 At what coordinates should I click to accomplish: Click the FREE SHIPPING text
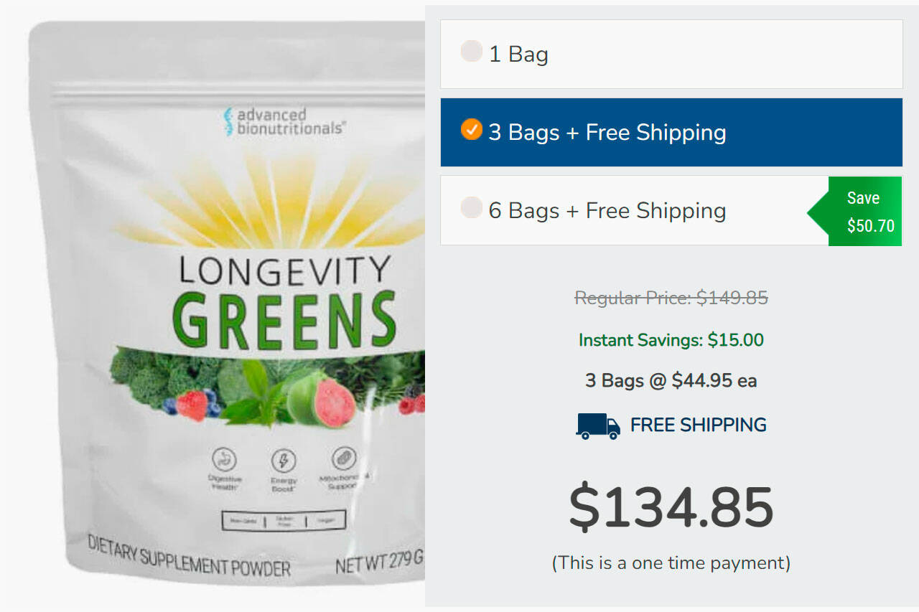[698, 425]
